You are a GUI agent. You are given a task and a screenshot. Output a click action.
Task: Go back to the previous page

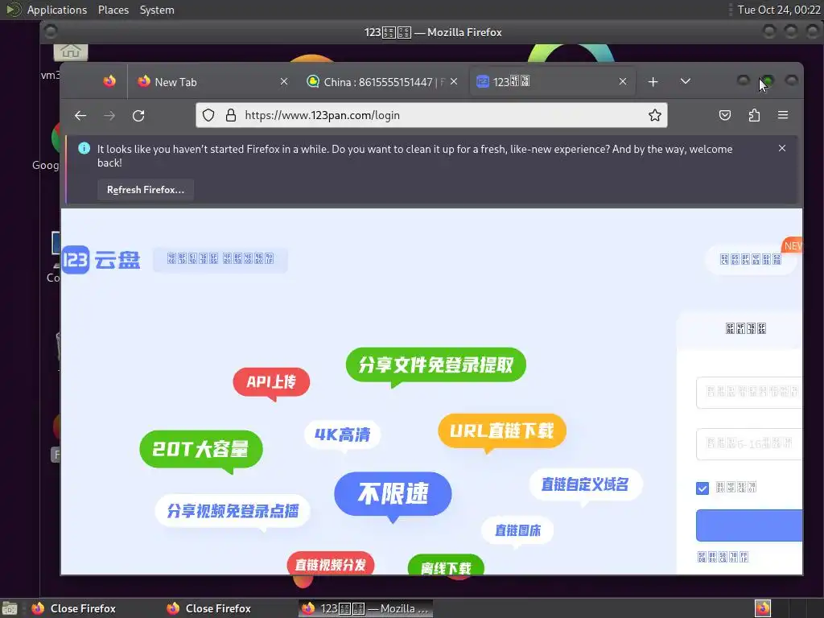tap(80, 116)
